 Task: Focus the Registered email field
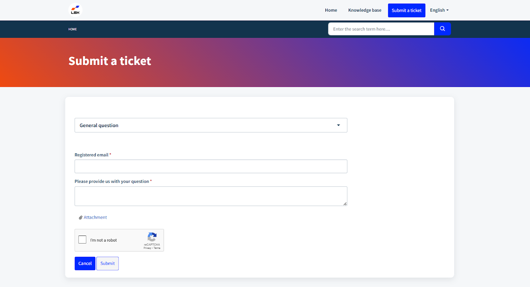(x=211, y=166)
